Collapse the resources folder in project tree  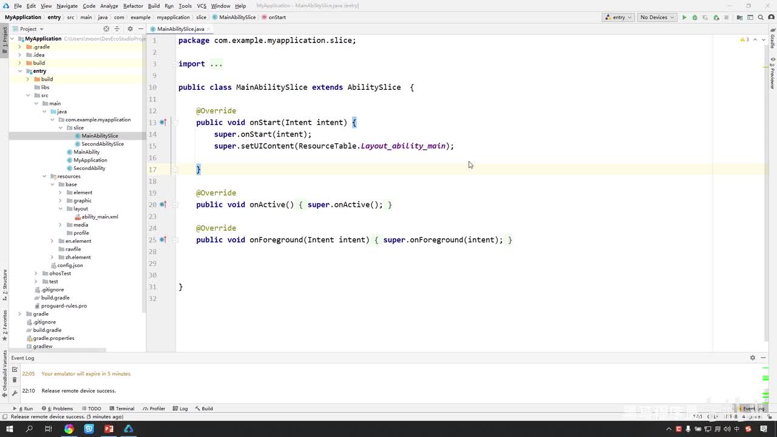tap(44, 177)
